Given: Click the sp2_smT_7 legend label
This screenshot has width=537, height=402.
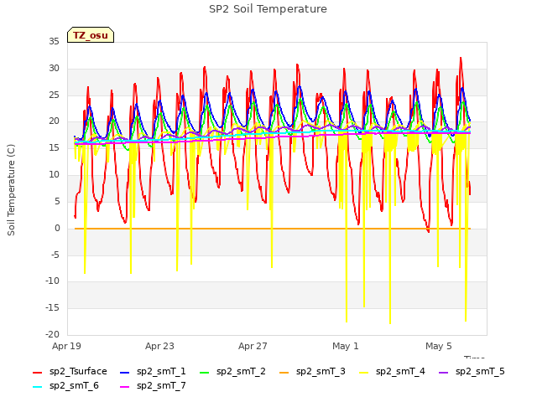Looking at the screenshot, I should tap(161, 385).
